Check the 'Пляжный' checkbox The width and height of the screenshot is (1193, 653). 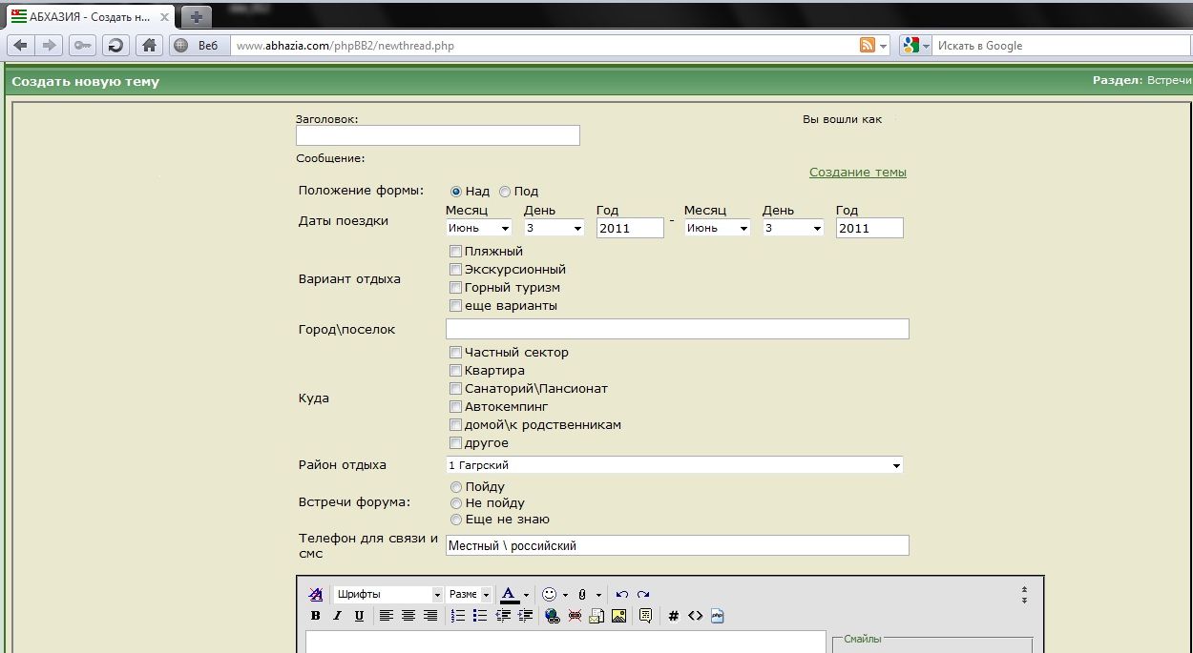(455, 252)
